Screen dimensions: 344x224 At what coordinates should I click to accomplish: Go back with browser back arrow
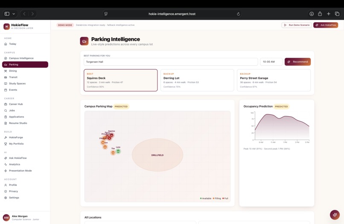click(24, 14)
